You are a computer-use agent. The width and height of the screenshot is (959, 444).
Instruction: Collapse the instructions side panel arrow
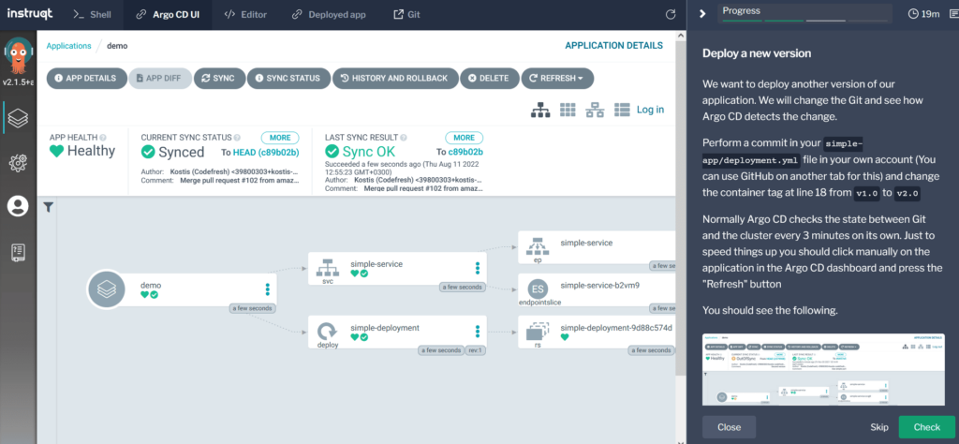[702, 13]
